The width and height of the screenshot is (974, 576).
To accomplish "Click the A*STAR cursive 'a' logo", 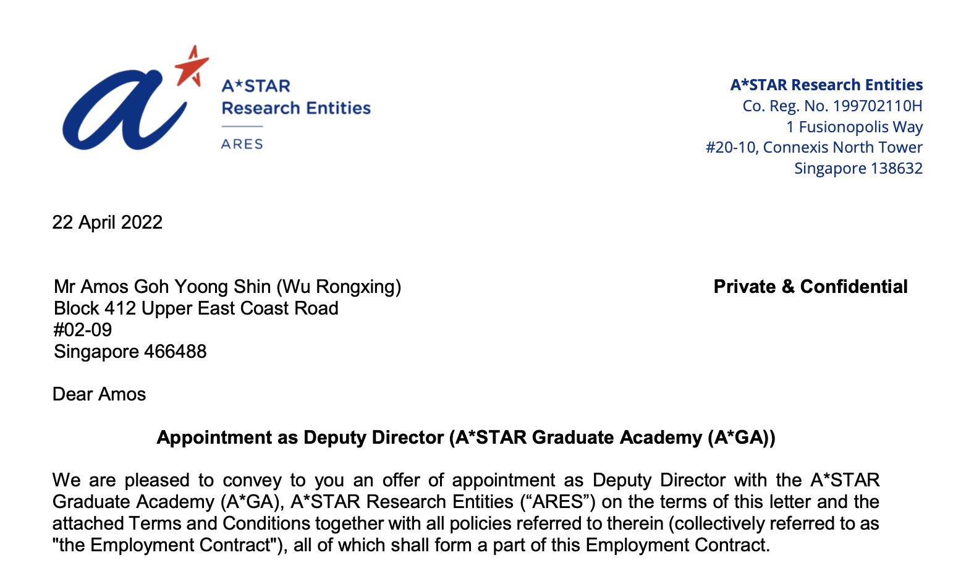I will coord(124,109).
